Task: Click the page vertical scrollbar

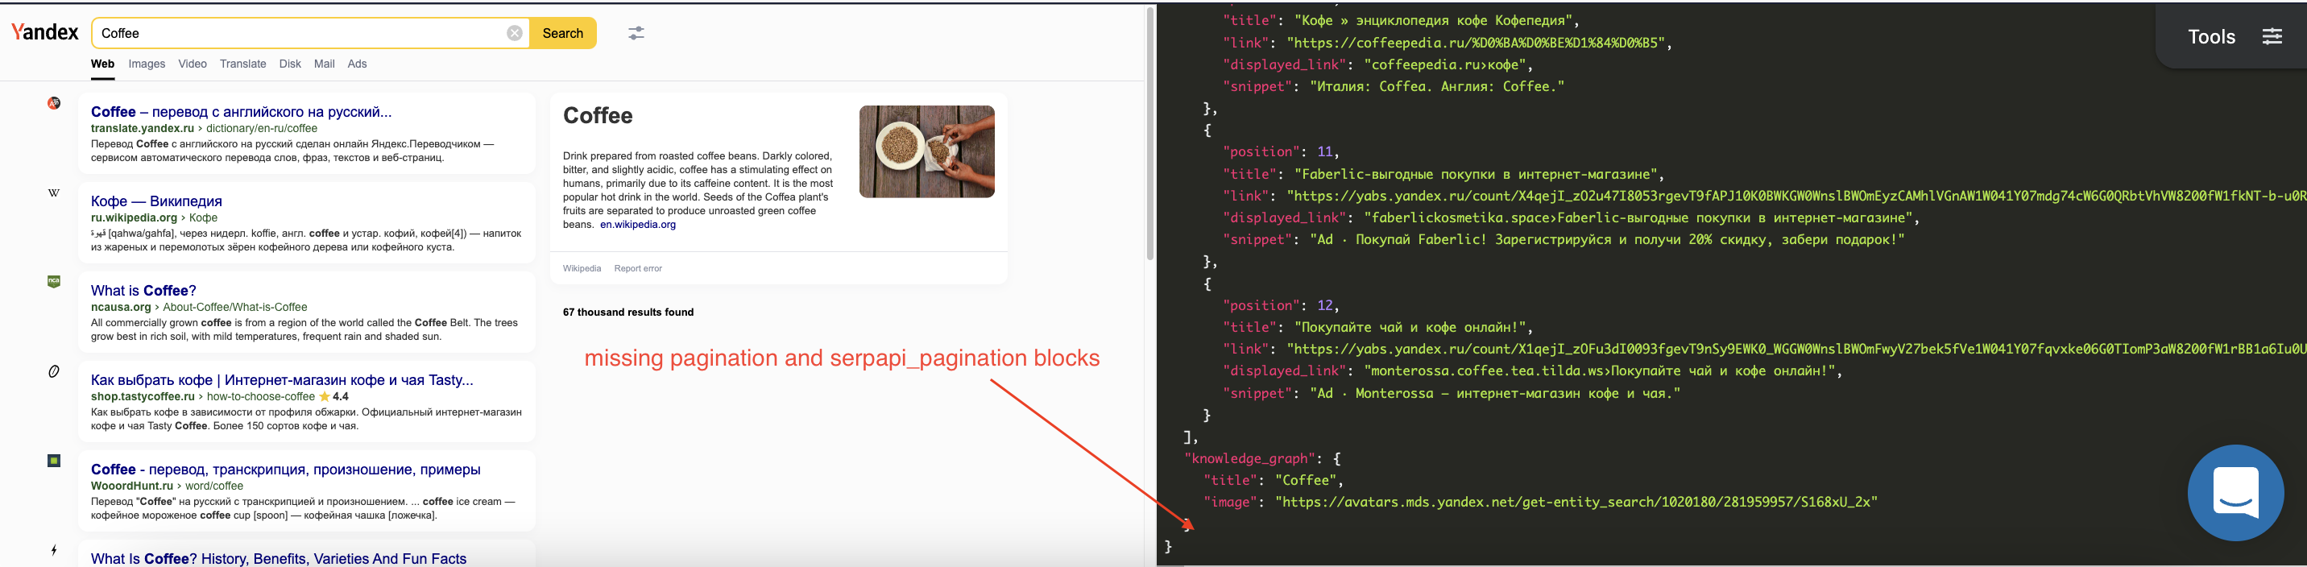Action: (1150, 135)
